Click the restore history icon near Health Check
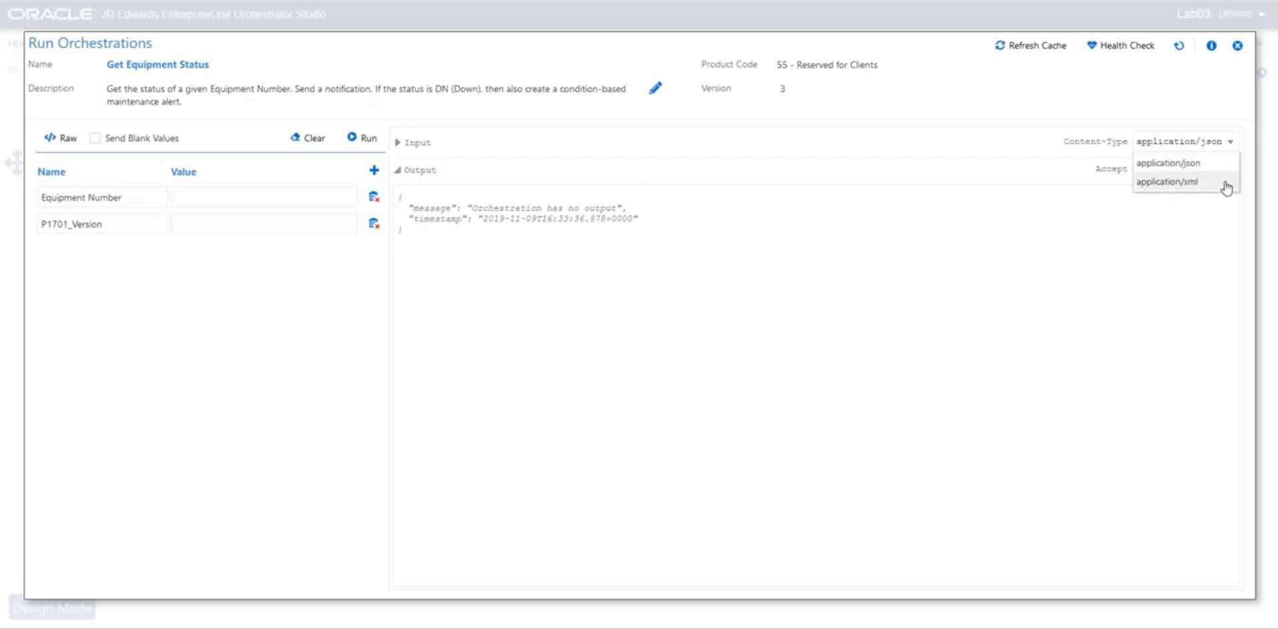Image resolution: width=1278 pixels, height=629 pixels. click(x=1179, y=45)
